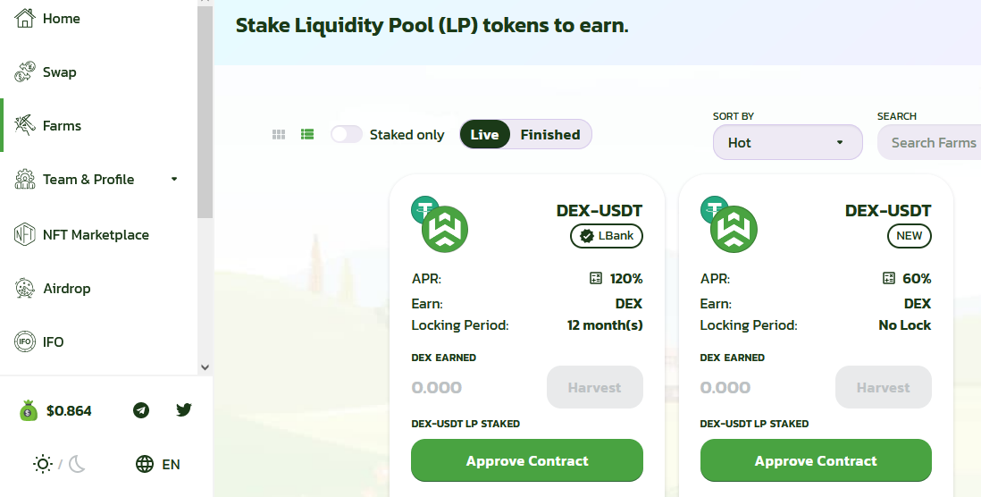Open APR calculator icon beside 60%

[888, 279]
